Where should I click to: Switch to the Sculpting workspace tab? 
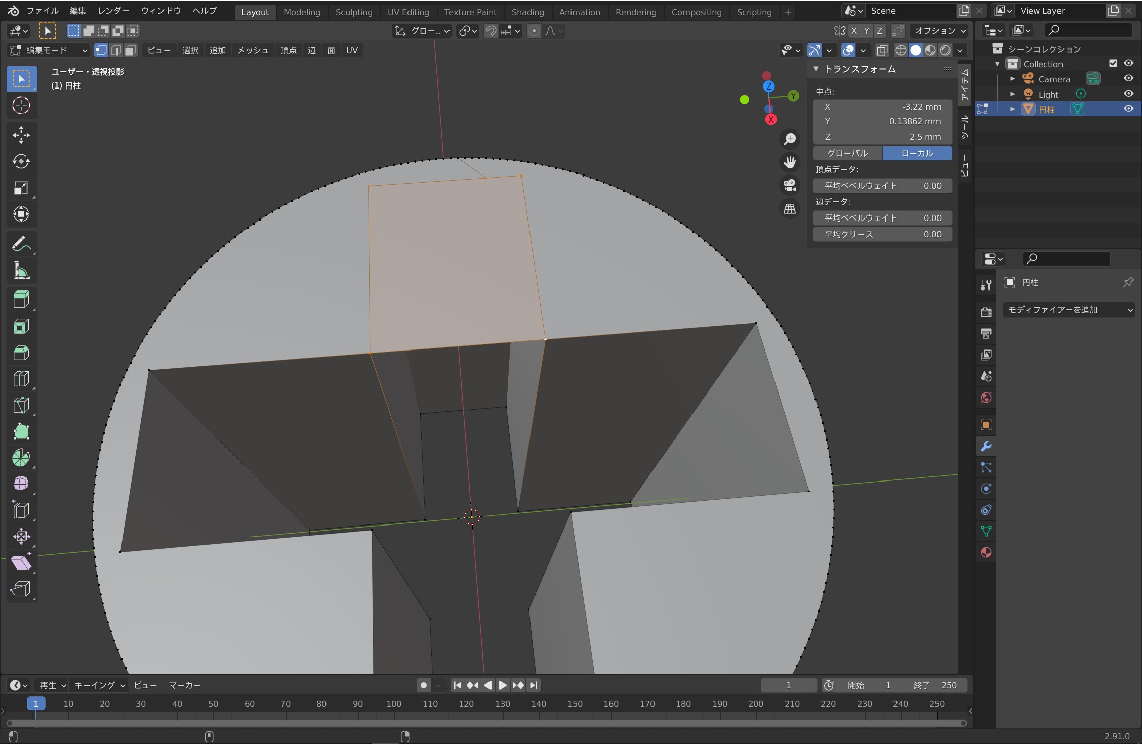coord(353,12)
